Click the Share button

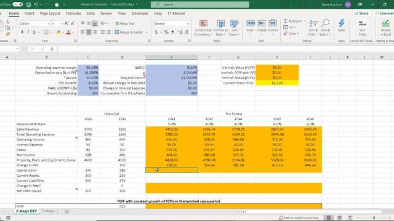(x=361, y=14)
